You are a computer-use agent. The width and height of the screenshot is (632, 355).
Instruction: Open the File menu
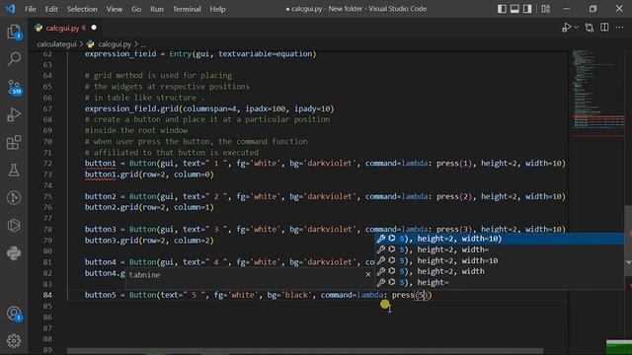(31, 9)
